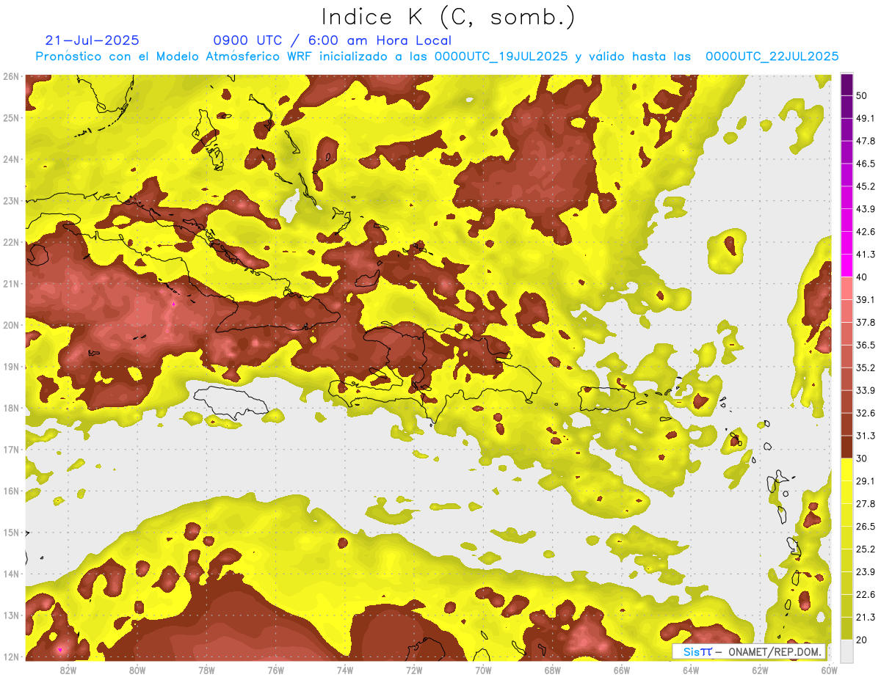Image resolution: width=881 pixels, height=680 pixels.
Task: Click the colorbar value '42.6'
Action: click(865, 232)
